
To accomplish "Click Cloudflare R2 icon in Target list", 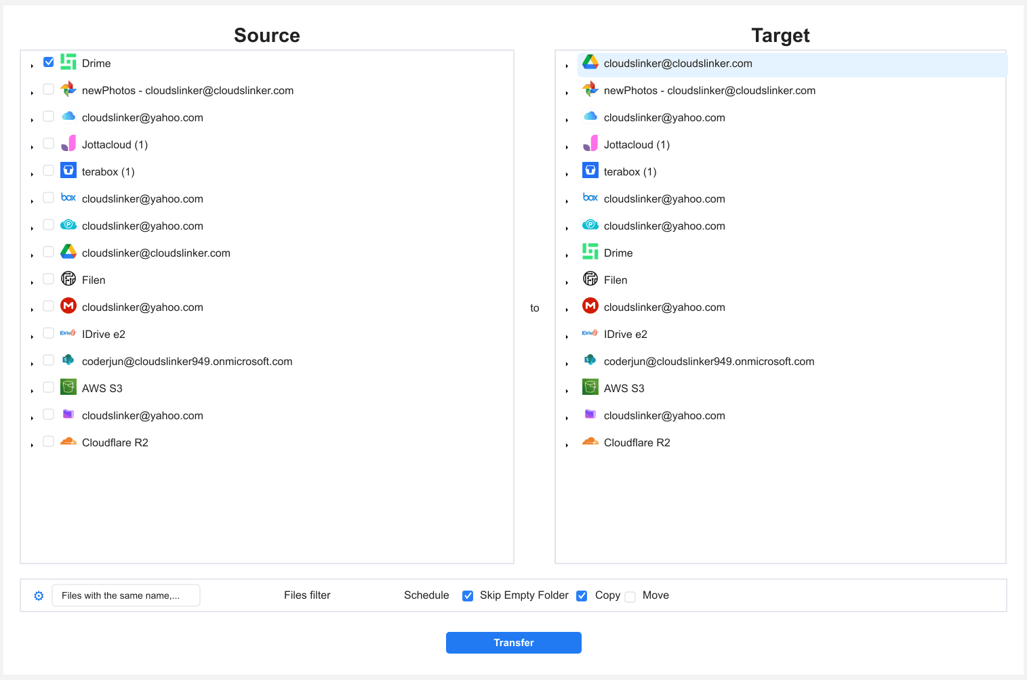I will click(x=590, y=442).
